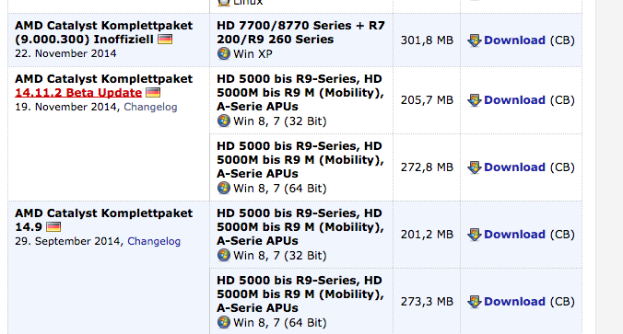Open Changelog for 29. September 2014 release
Image resolution: width=623 pixels, height=334 pixels.
(x=154, y=241)
